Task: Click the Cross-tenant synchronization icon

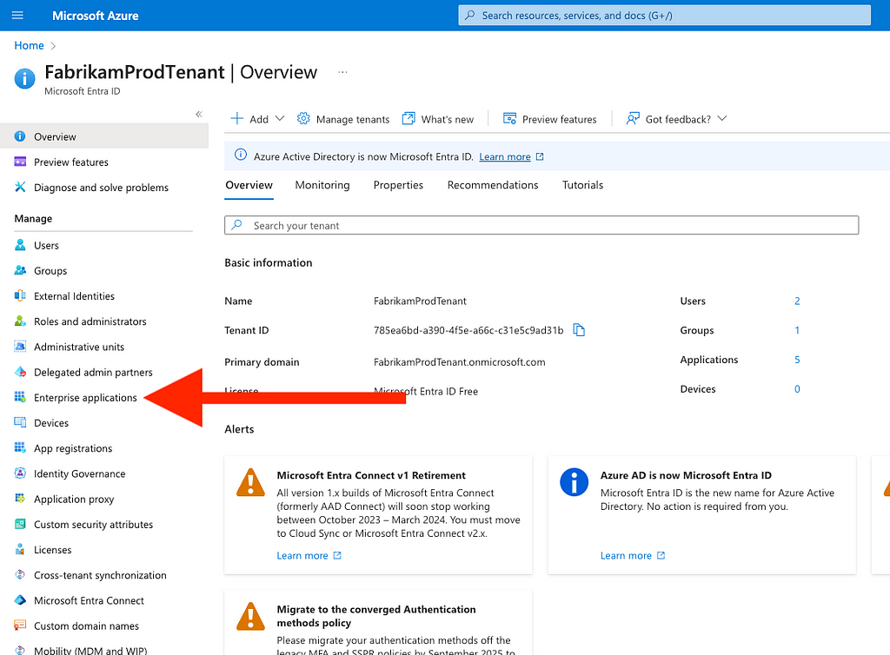Action: pyautogui.click(x=20, y=574)
